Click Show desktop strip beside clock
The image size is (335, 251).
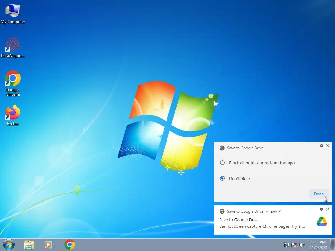pyautogui.click(x=333, y=244)
